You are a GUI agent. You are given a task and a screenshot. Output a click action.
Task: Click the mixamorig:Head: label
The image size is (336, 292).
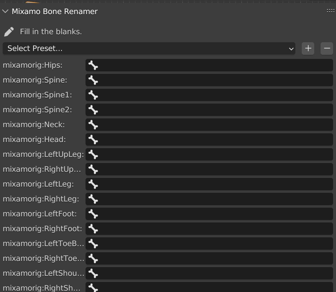[x=34, y=139]
